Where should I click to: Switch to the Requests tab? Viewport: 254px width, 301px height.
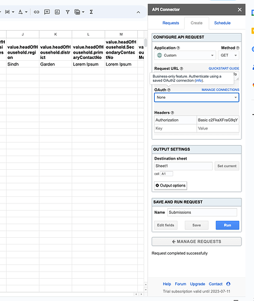pyautogui.click(x=171, y=23)
